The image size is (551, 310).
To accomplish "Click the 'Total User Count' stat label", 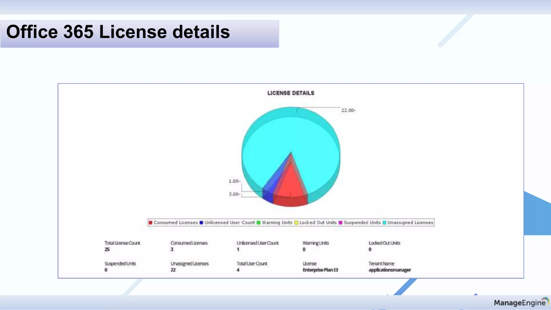I will tap(252, 264).
